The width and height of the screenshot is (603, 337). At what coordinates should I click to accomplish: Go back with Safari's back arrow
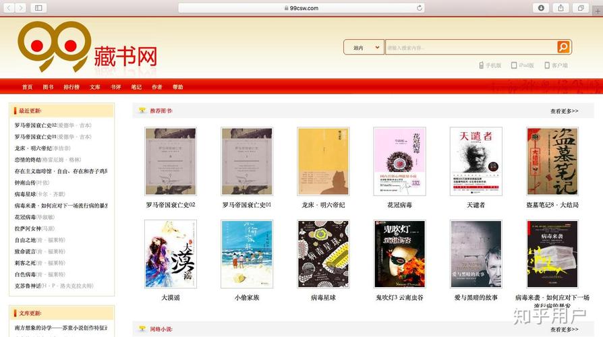tap(9, 7)
